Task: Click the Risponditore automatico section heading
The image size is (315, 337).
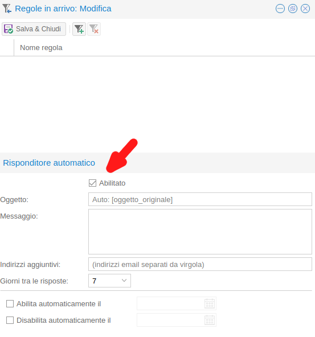Action: (x=49, y=163)
